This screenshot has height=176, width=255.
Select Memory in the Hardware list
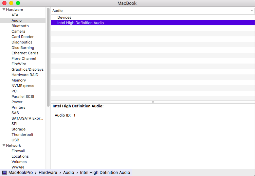pos(19,80)
